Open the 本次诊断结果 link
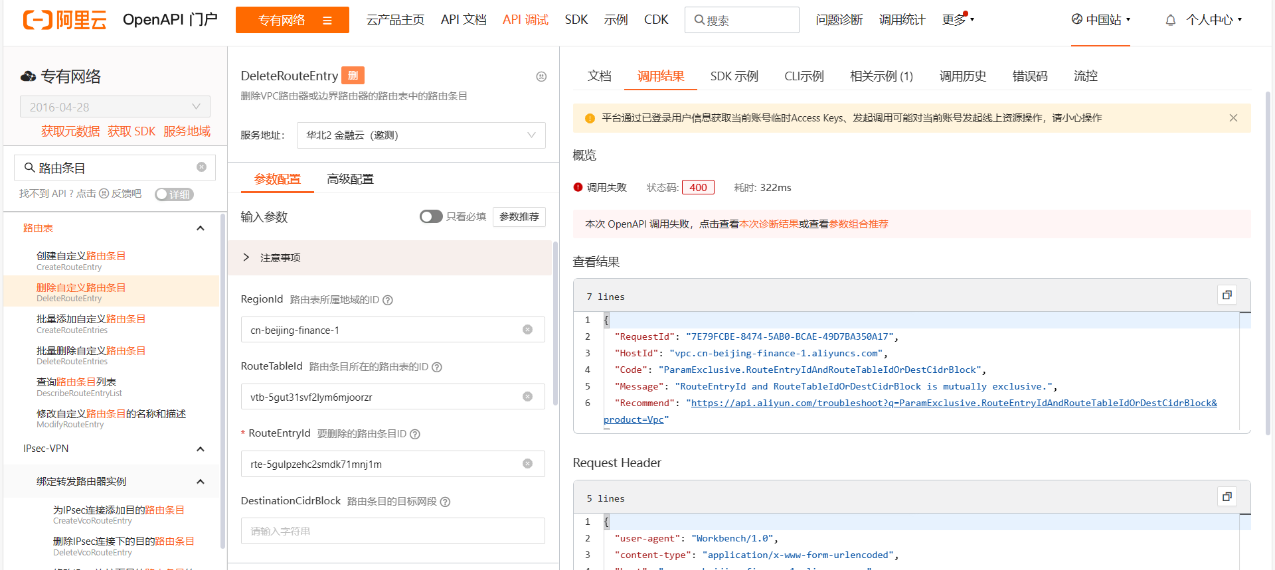 click(x=769, y=224)
